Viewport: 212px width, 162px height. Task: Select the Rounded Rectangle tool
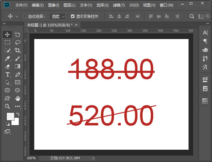[x=7, y=90]
